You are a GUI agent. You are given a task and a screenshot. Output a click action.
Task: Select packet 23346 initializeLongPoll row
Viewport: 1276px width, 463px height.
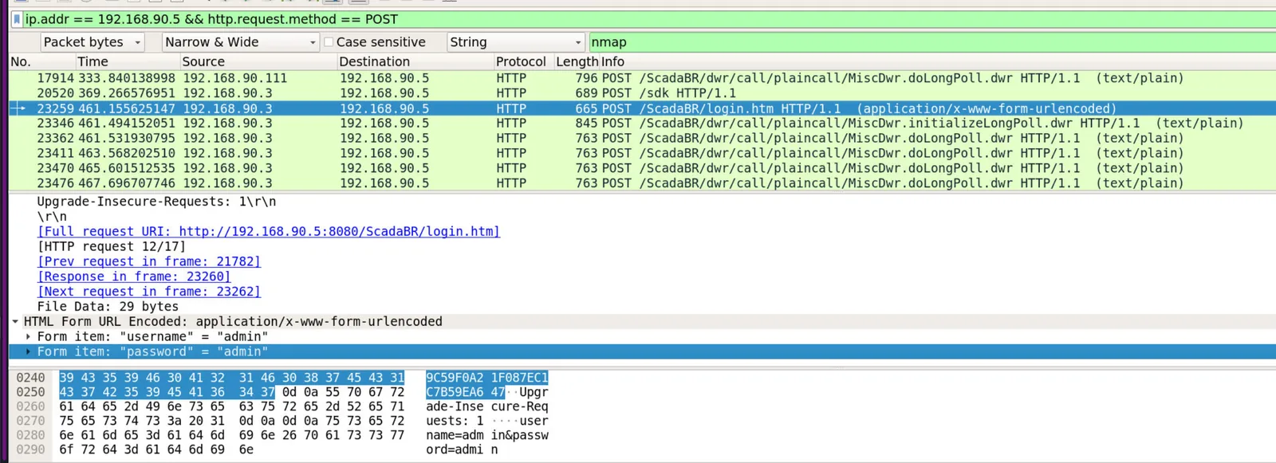(x=642, y=123)
